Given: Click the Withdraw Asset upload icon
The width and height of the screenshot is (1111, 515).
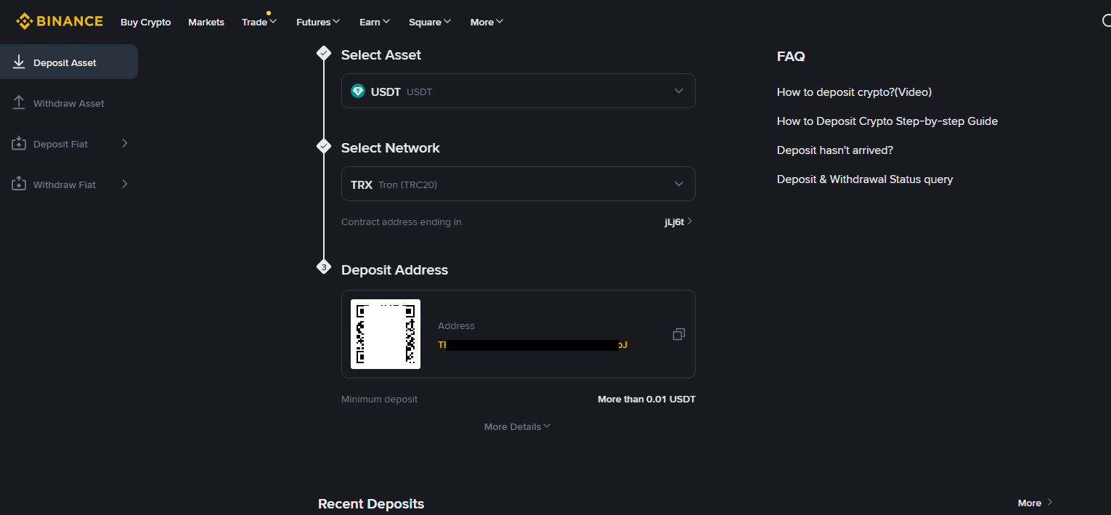Looking at the screenshot, I should [x=19, y=103].
